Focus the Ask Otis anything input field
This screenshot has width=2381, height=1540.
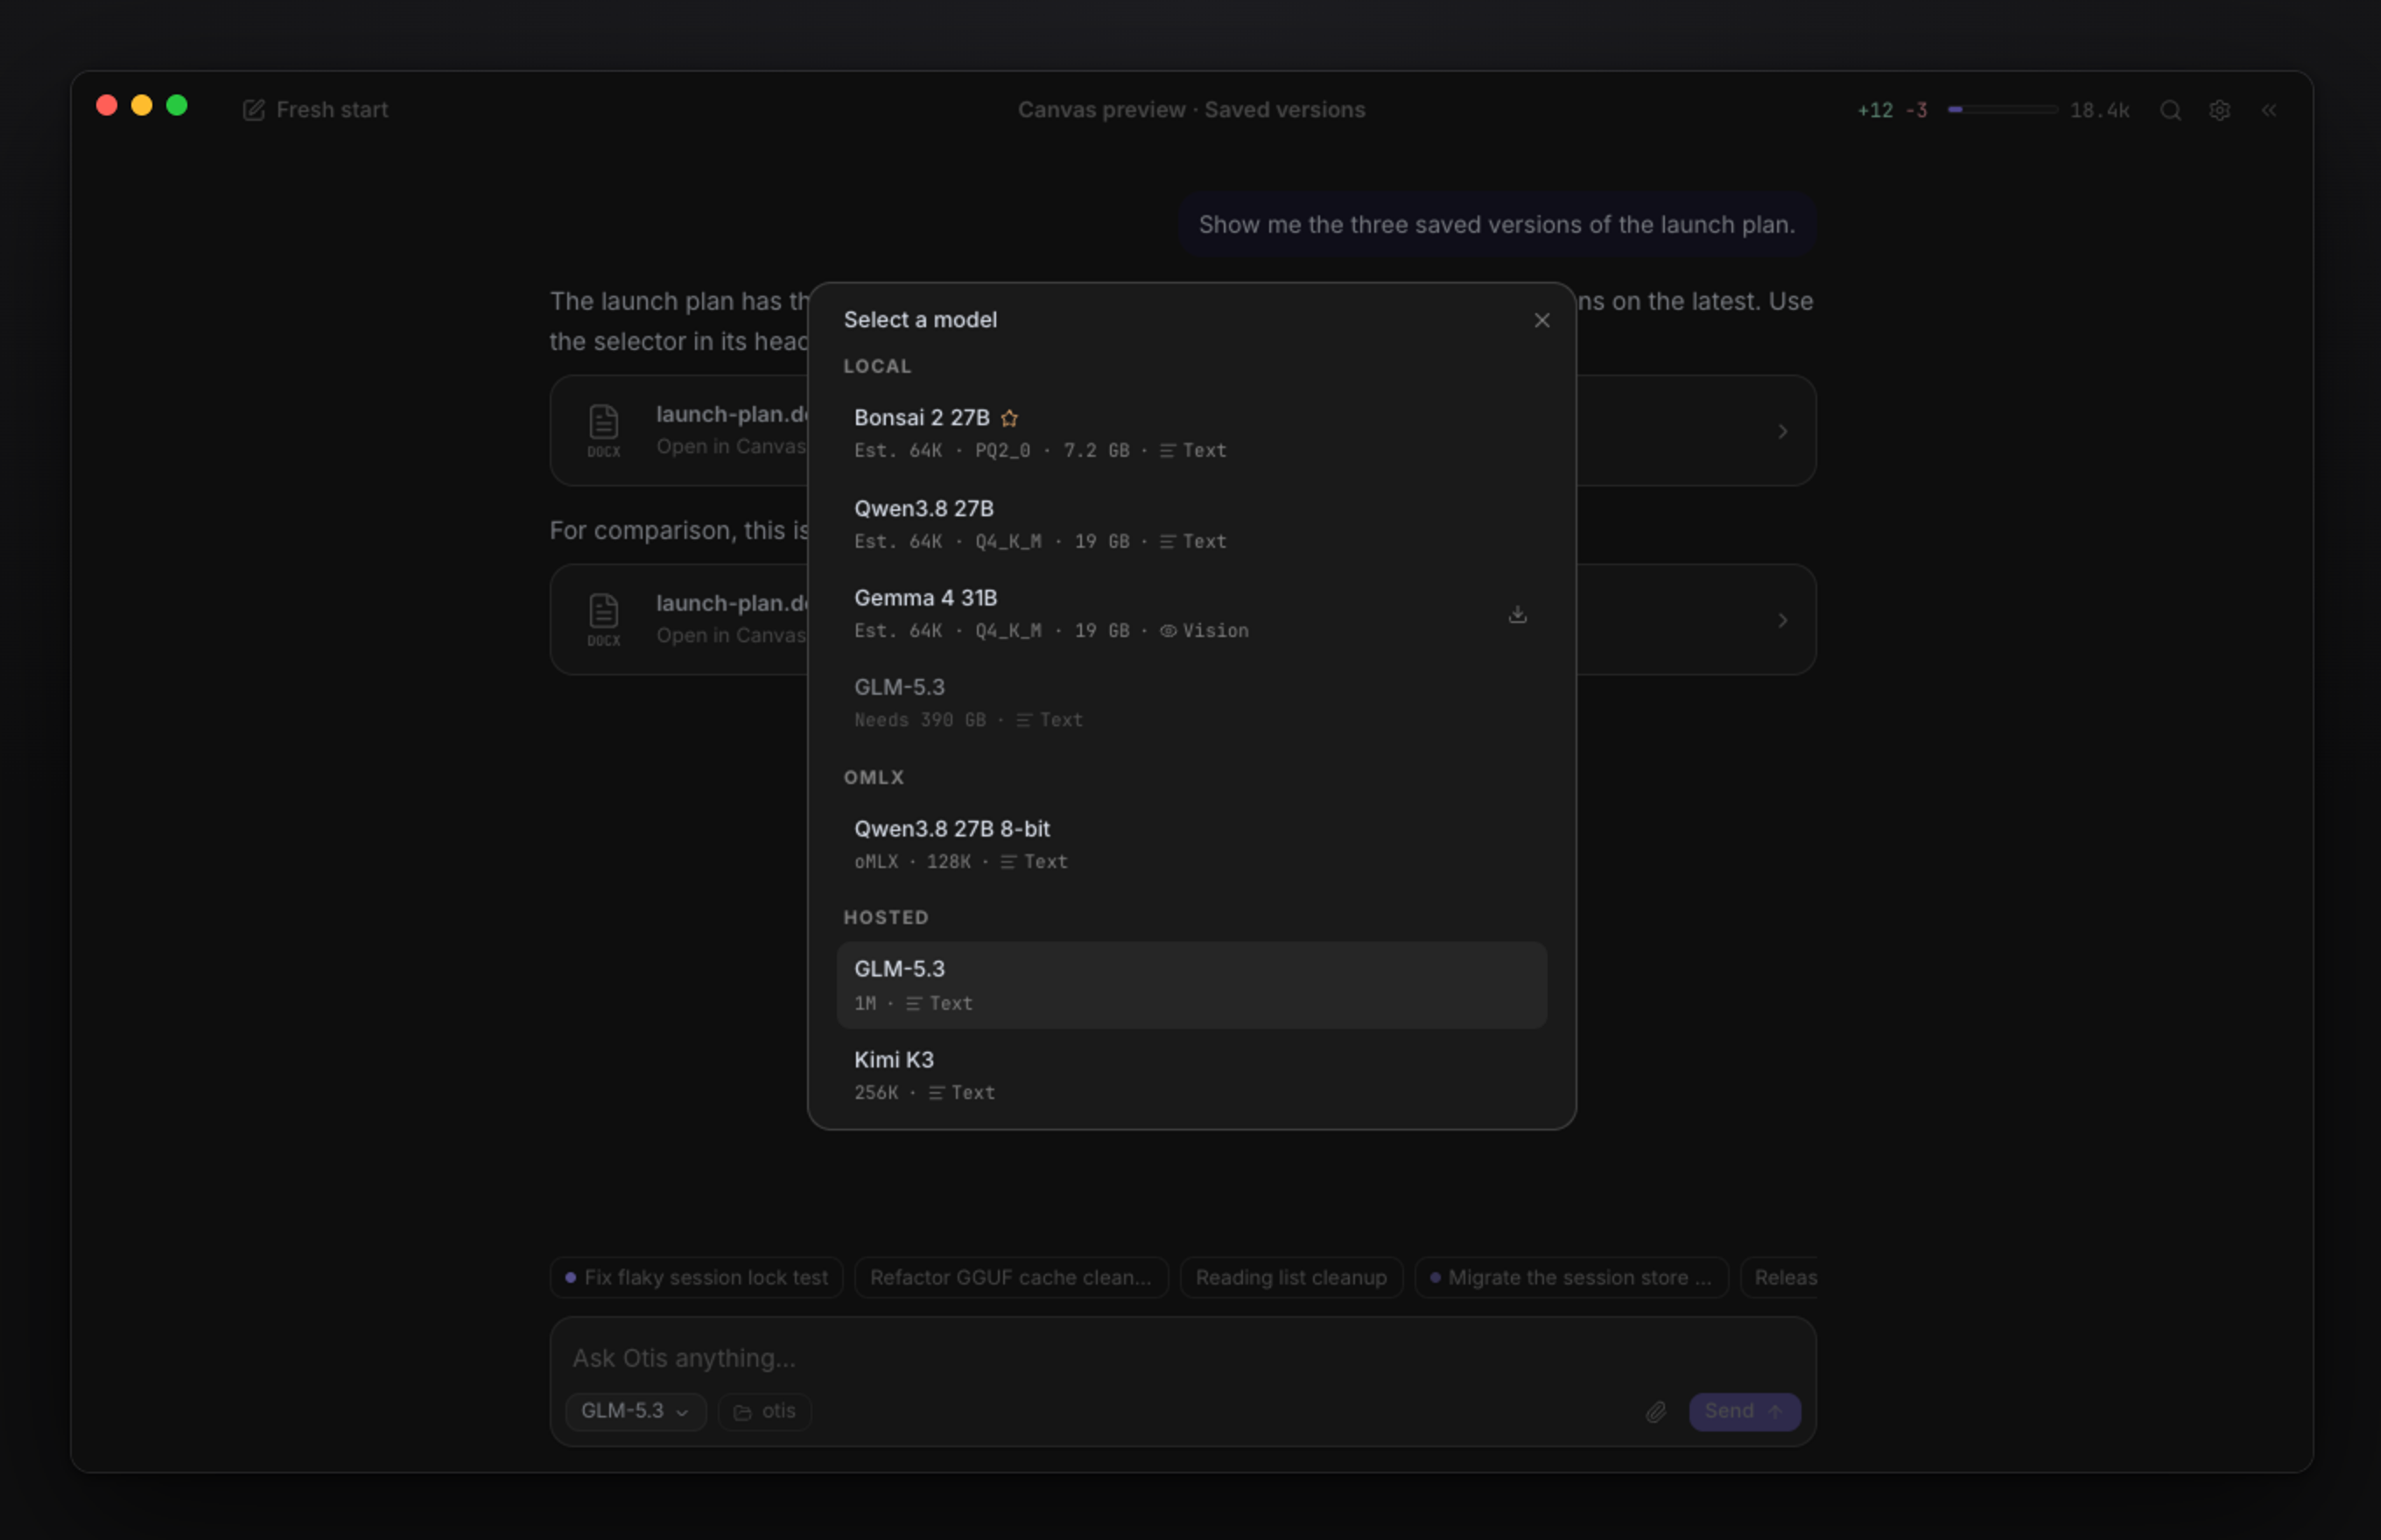pos(1182,1358)
